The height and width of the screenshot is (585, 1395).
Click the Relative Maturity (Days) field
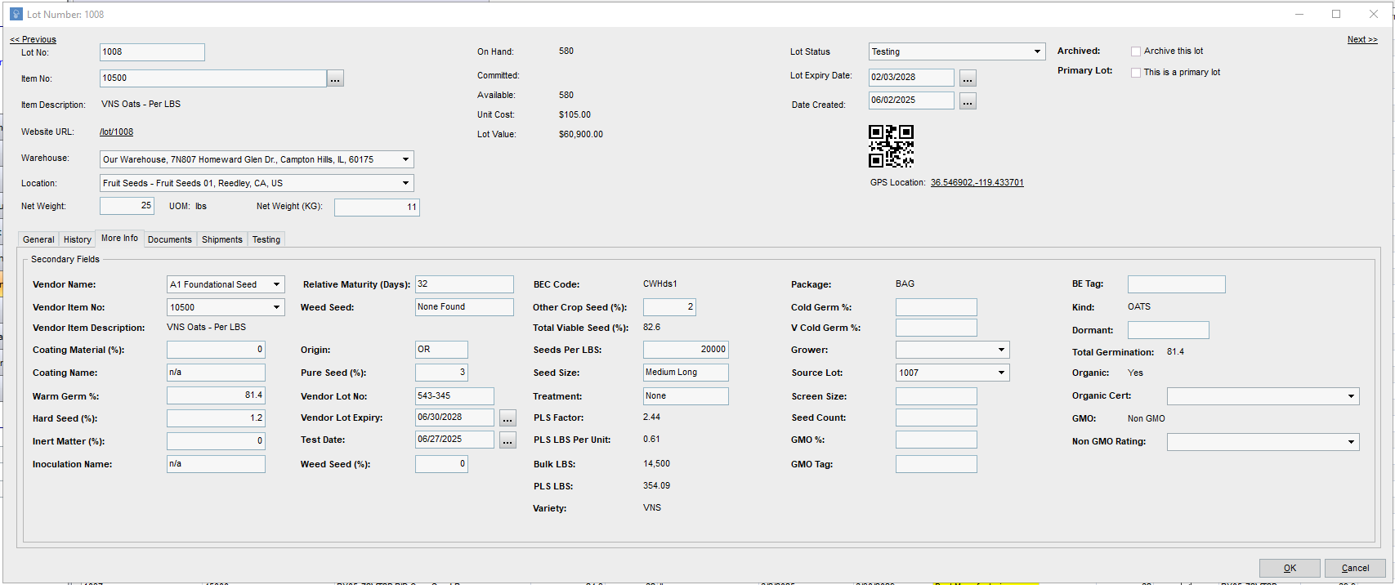(x=464, y=284)
